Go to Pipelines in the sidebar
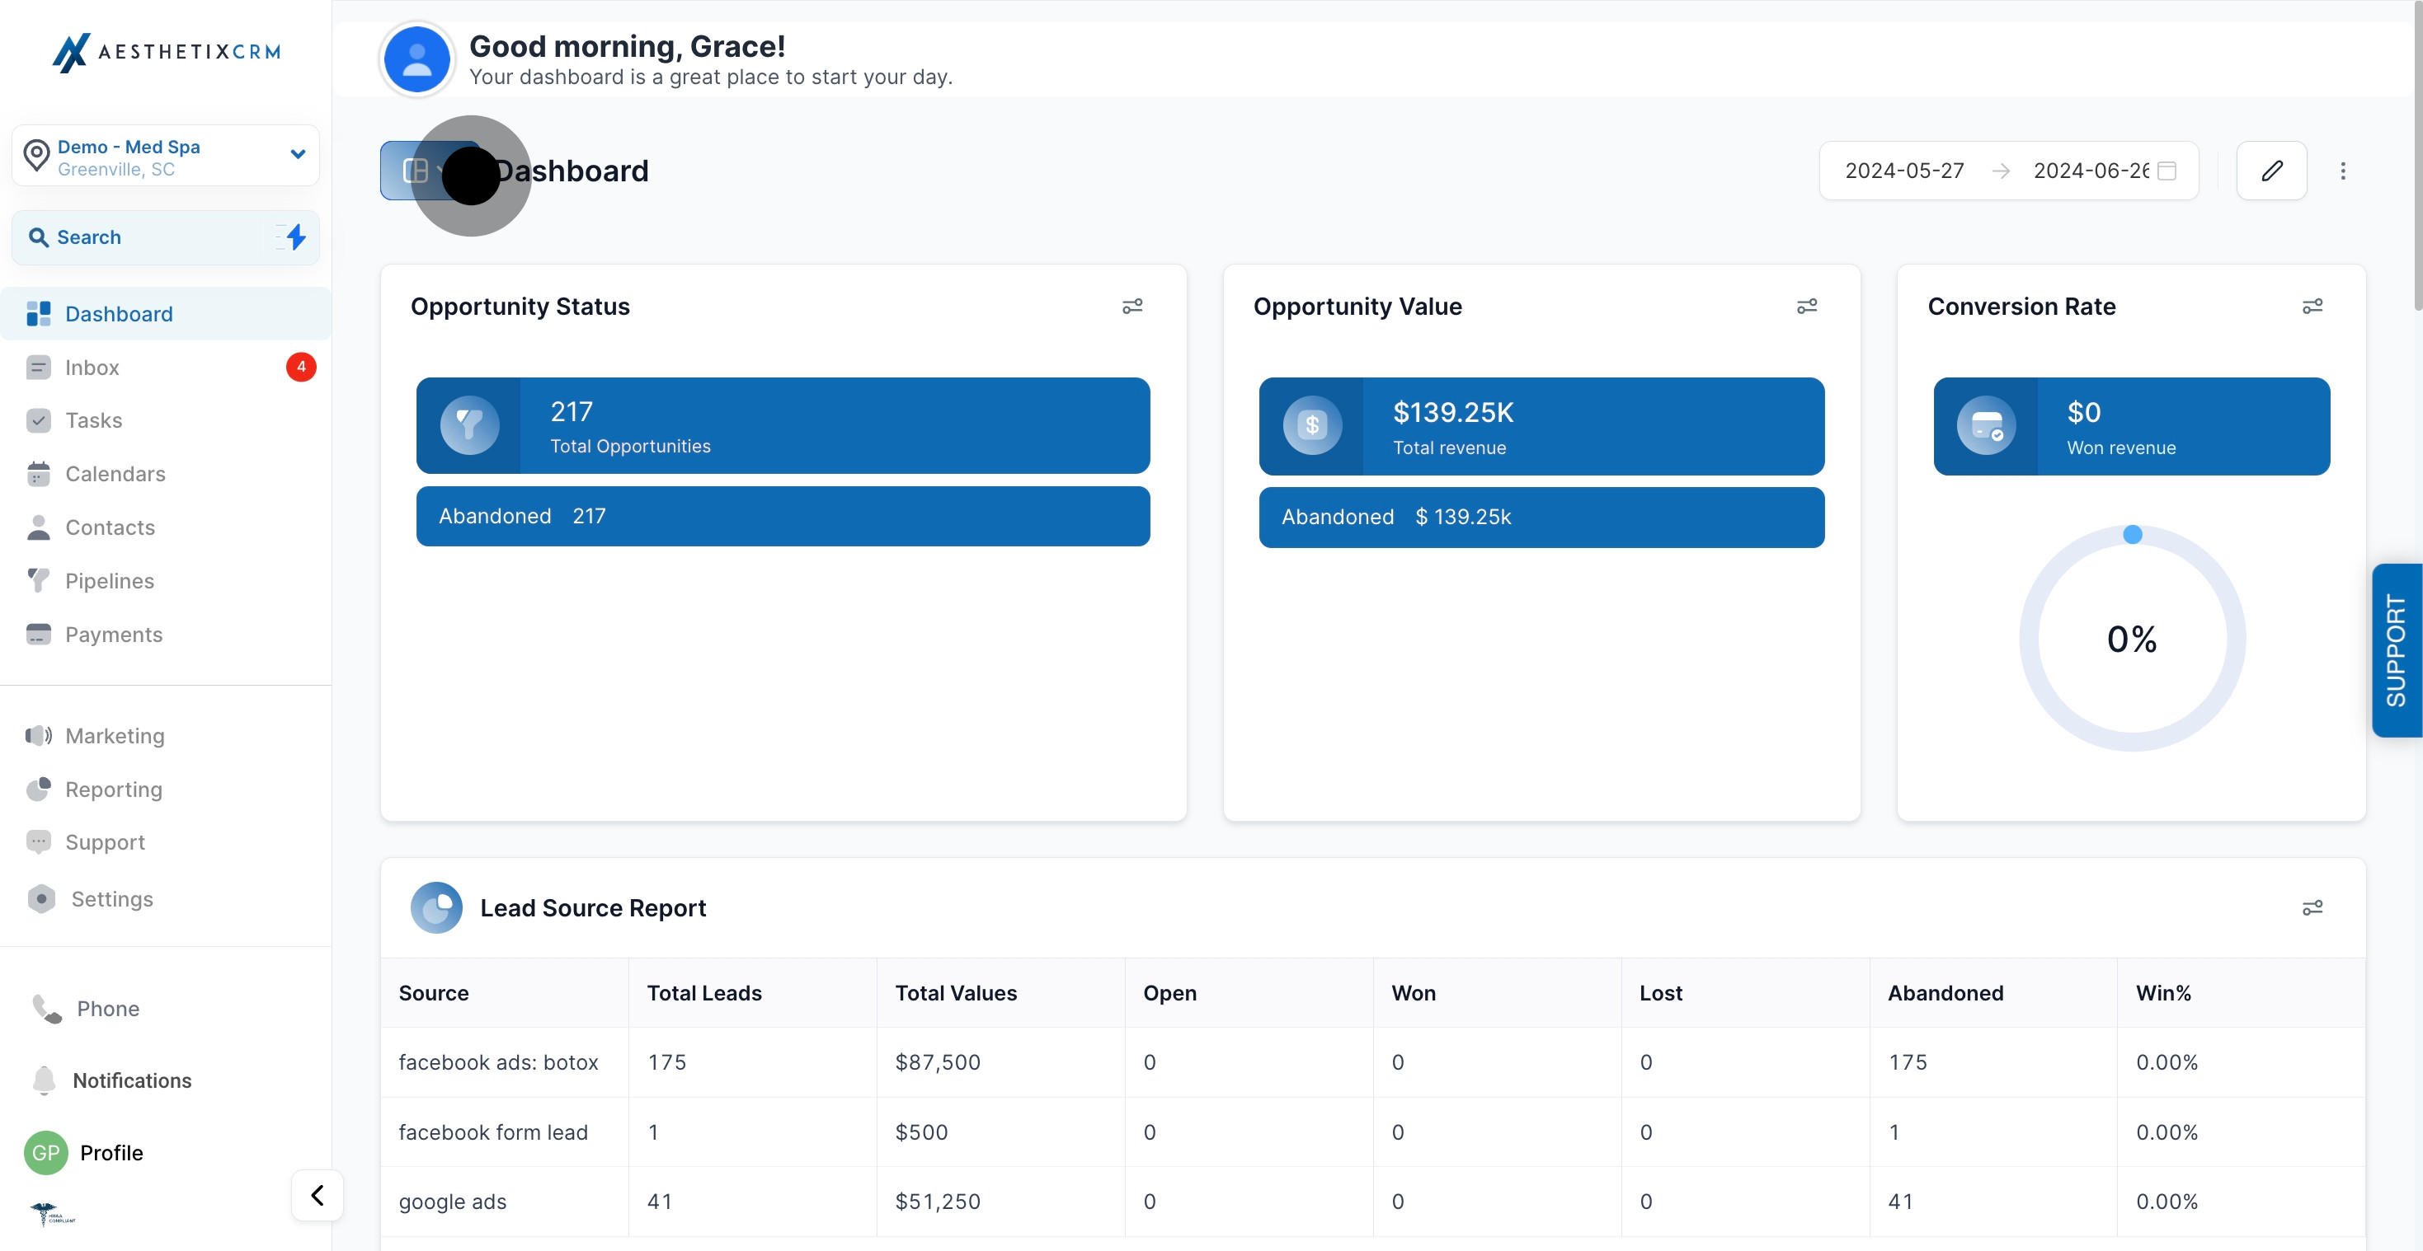Image resolution: width=2423 pixels, height=1251 pixels. (x=109, y=581)
